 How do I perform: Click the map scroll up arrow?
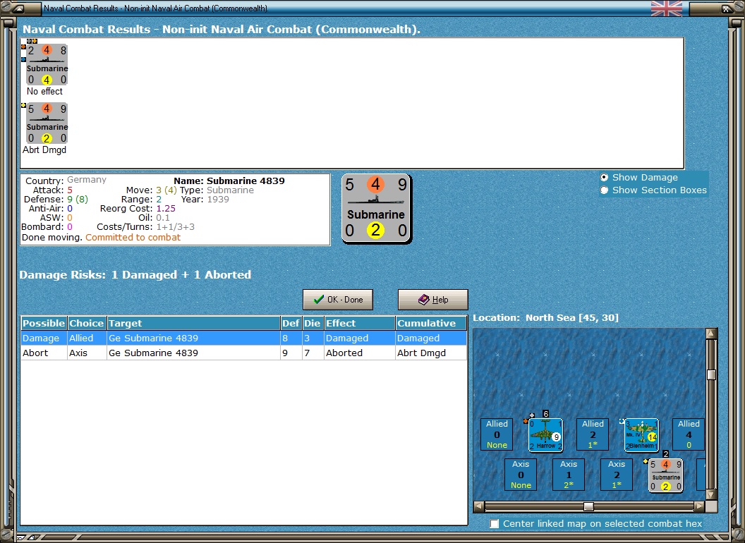tap(711, 334)
